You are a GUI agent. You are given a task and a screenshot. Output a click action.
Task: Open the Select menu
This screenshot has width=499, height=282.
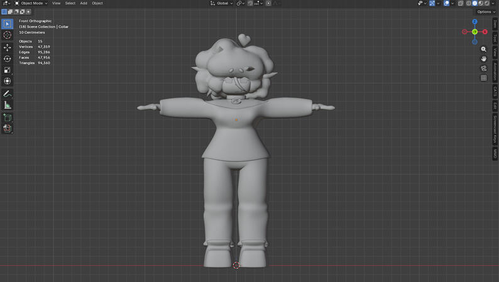(x=70, y=3)
